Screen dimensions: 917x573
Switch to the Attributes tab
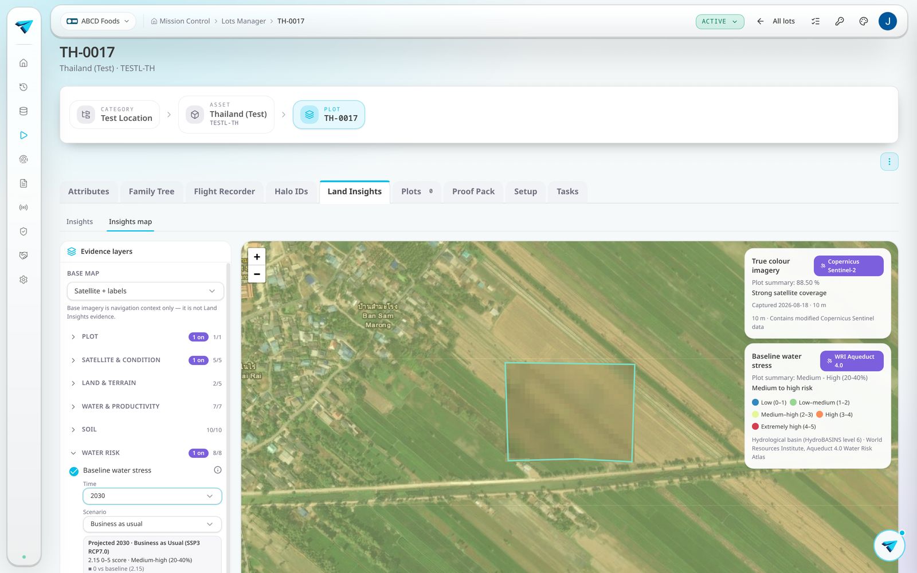[89, 191]
